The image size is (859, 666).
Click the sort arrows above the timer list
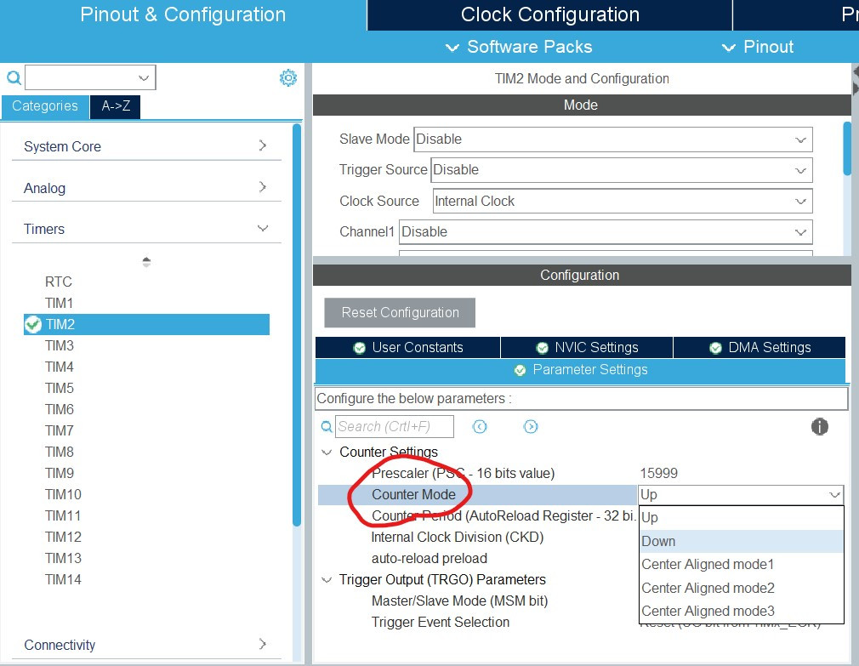click(x=146, y=262)
